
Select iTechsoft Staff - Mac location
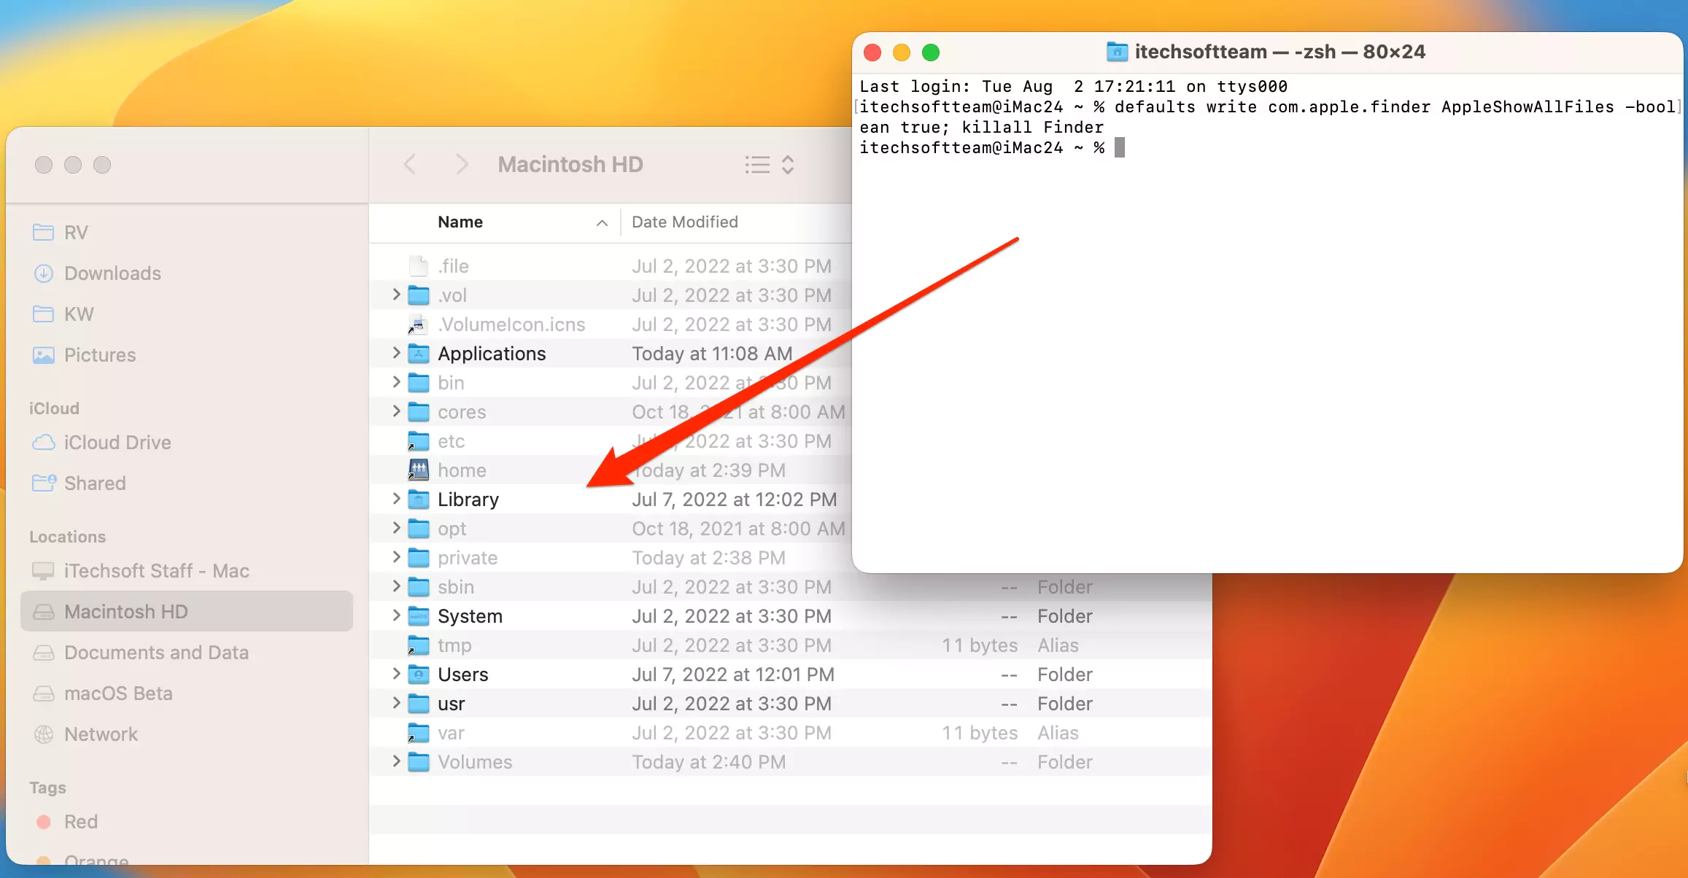141,571
